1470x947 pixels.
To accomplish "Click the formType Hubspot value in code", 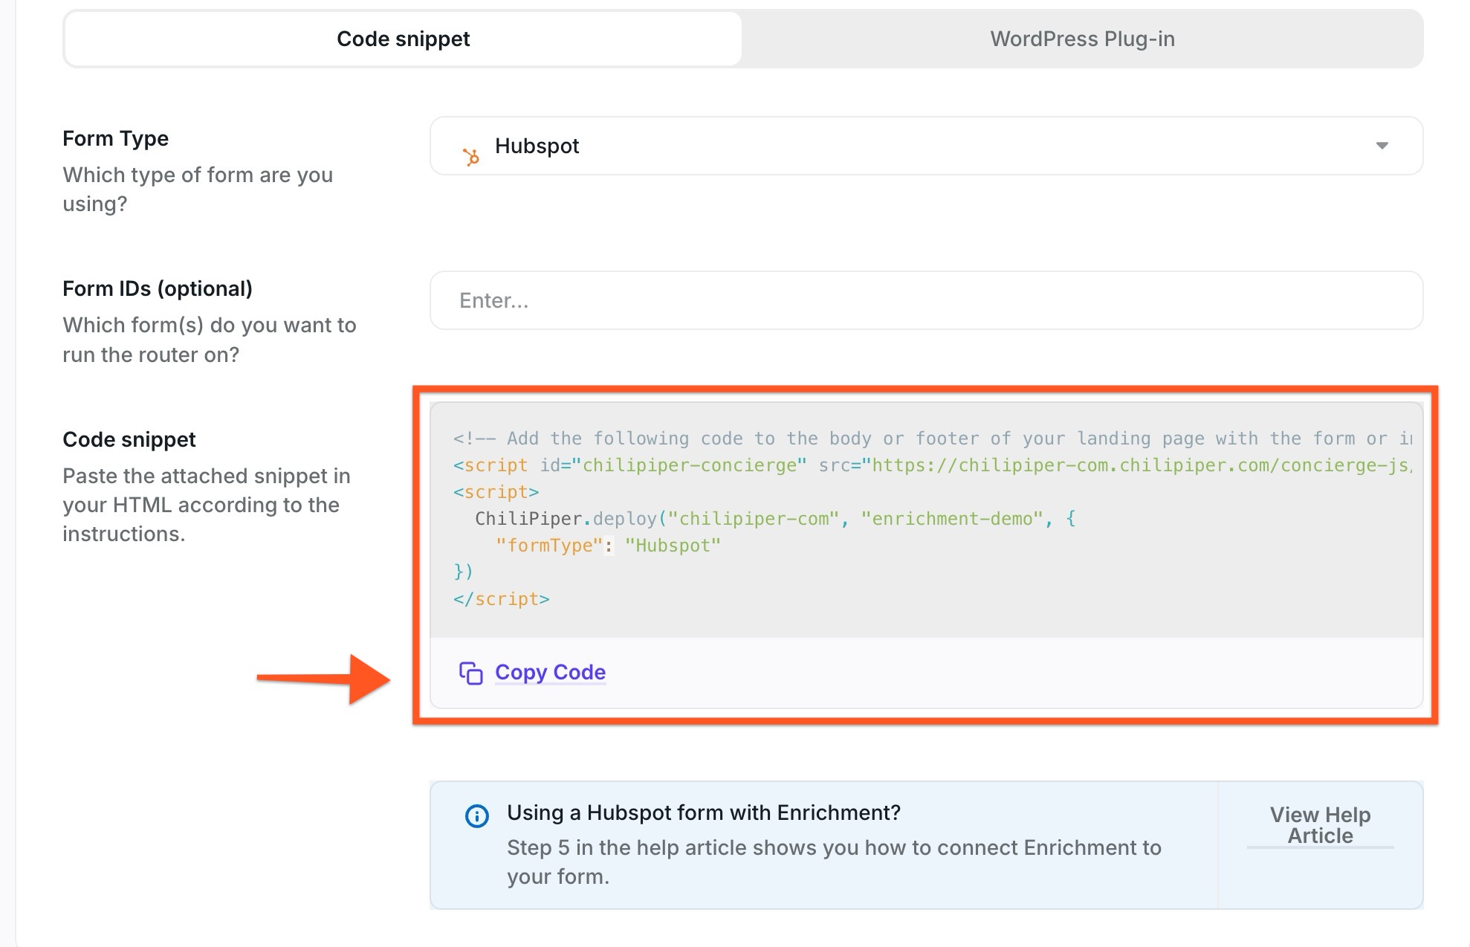I will pos(670,545).
